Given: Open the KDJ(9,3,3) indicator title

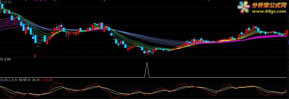Looking at the screenshot, I should click(7, 80).
